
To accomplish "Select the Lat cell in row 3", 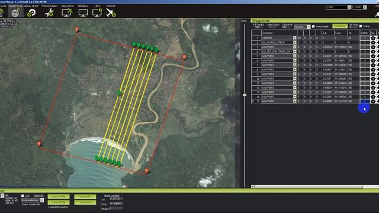I will (x=327, y=47).
